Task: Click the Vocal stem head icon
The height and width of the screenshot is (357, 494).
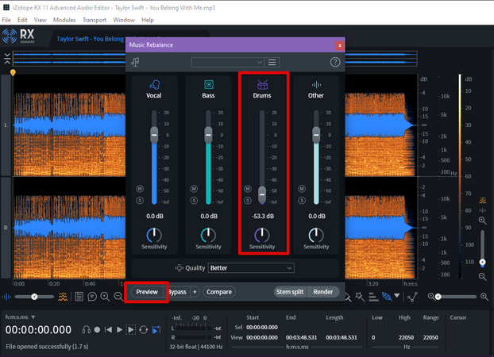Action: coord(154,85)
